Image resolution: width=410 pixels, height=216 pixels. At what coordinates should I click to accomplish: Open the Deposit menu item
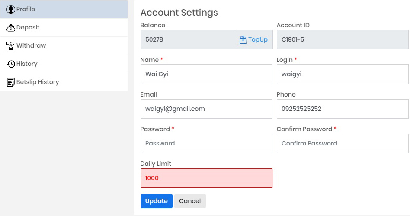pyautogui.click(x=64, y=28)
